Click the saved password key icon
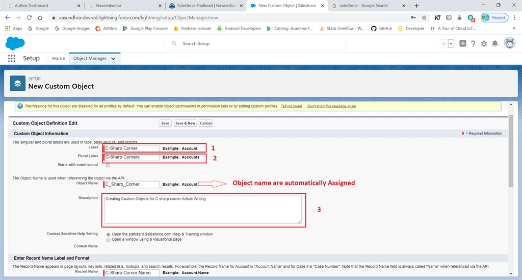Image resolution: width=522 pixels, height=280 pixels. pos(413,18)
